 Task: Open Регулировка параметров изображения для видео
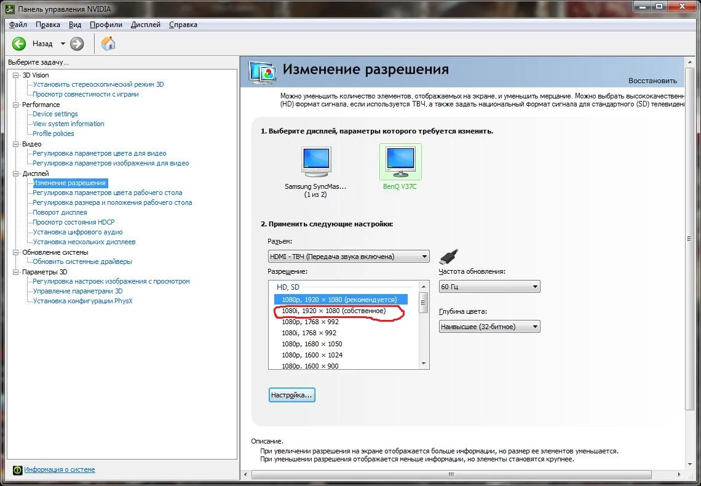111,163
